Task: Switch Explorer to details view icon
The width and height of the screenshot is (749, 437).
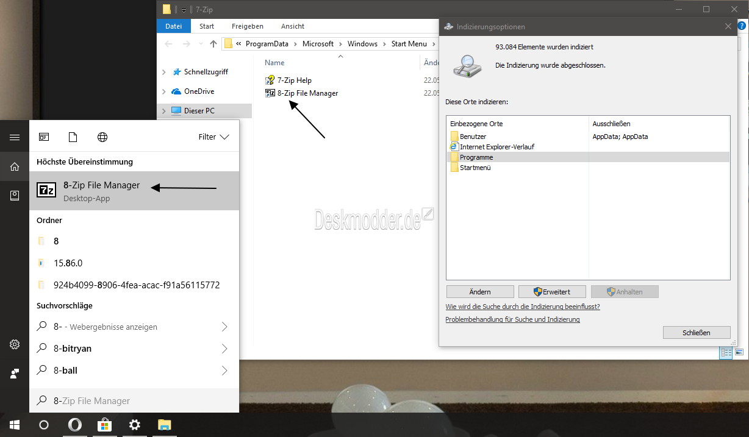Action: coord(726,352)
